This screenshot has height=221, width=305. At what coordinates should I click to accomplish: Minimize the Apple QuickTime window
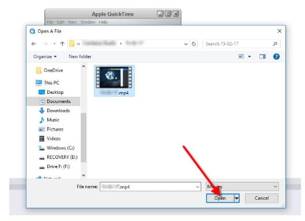[160, 14]
